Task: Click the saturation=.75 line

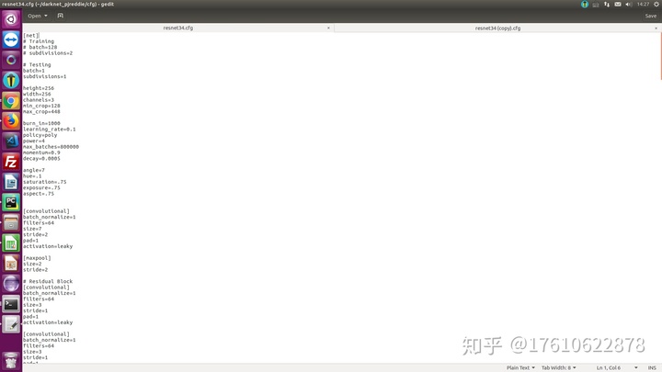Action: pos(45,182)
